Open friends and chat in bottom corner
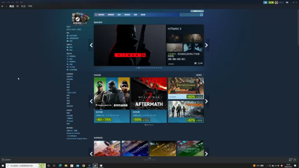This screenshot has height=168, width=299. click(293, 160)
